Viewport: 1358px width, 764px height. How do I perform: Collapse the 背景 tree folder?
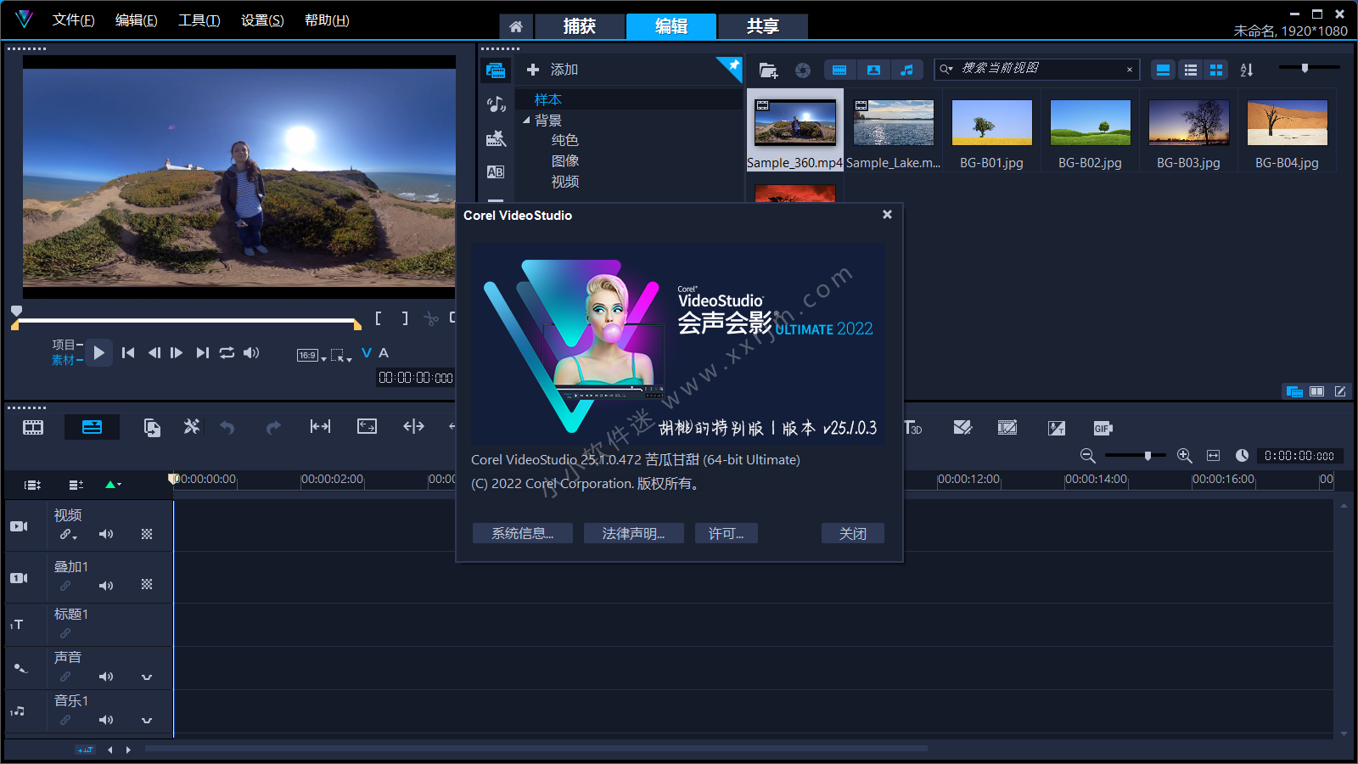526,121
